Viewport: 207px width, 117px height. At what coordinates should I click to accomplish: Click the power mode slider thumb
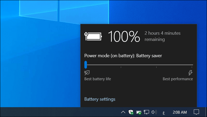(86, 65)
